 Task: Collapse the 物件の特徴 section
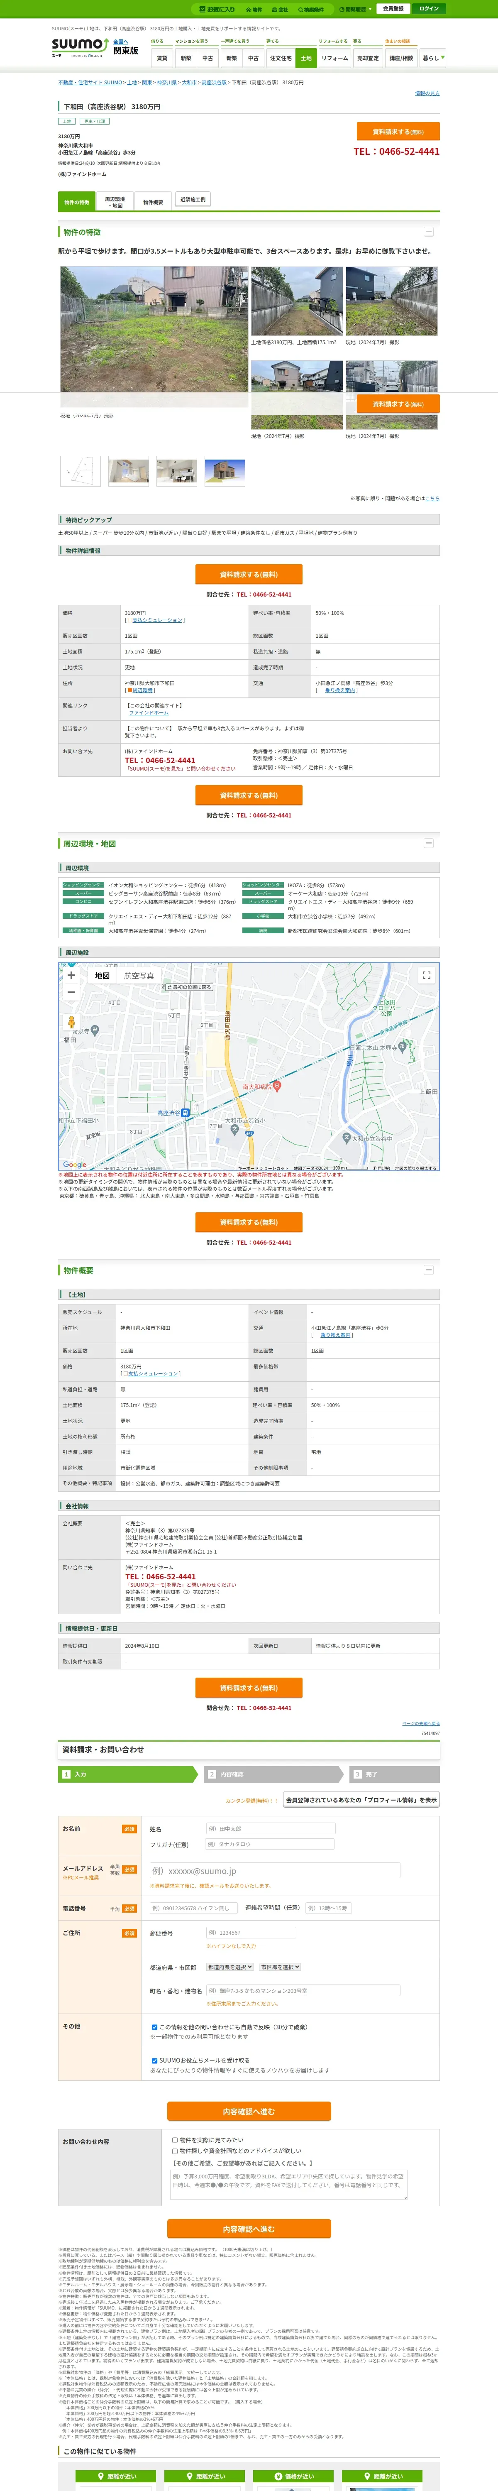tap(428, 232)
